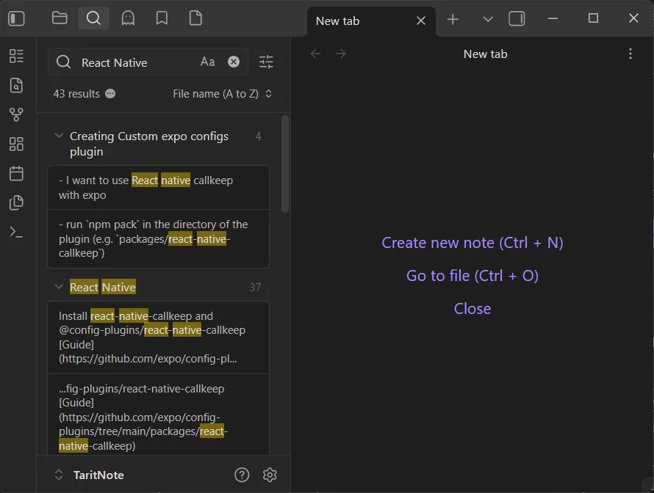Open command palette terminal icon
Screen dimensions: 654x493
click(16, 232)
